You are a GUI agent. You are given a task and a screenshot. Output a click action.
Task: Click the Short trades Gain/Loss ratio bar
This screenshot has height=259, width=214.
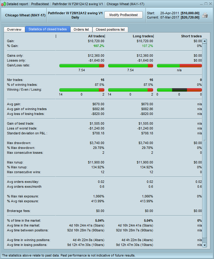(179, 66)
